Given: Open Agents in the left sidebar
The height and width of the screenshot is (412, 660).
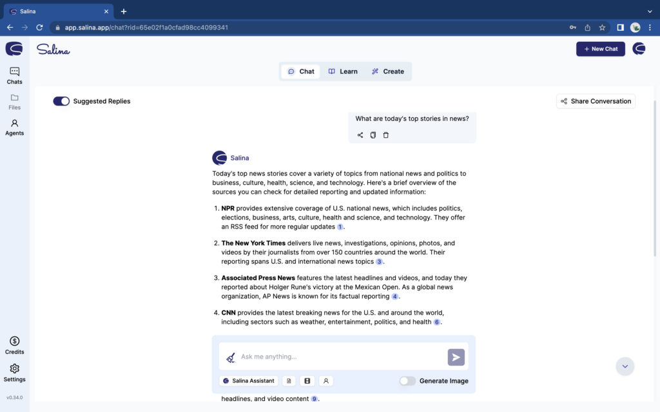Looking at the screenshot, I should coord(14,127).
